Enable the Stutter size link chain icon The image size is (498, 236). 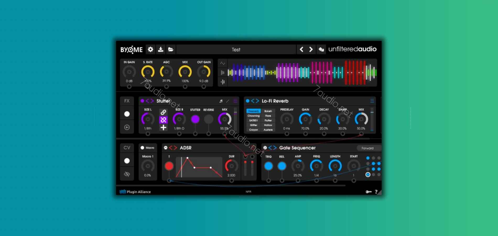(x=163, y=112)
